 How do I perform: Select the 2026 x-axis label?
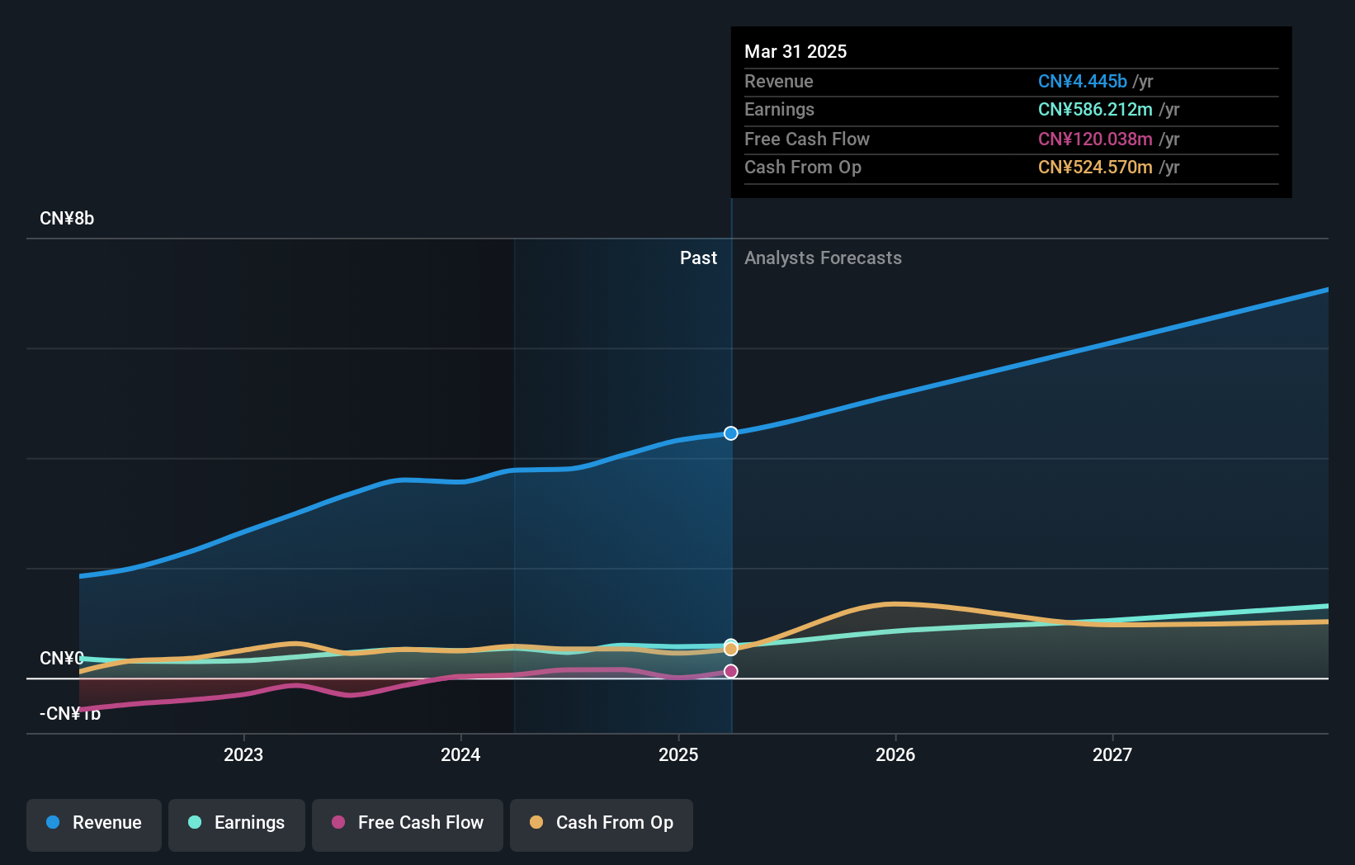pos(895,754)
